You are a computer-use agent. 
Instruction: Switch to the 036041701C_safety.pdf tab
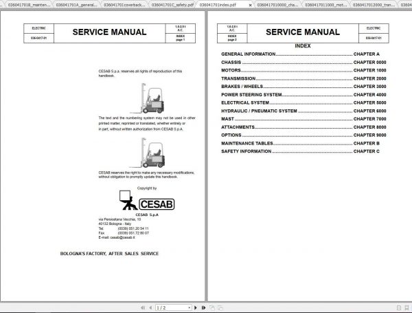click(x=172, y=5)
